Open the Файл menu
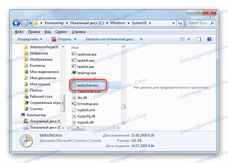228x163 pixels. tap(19, 32)
